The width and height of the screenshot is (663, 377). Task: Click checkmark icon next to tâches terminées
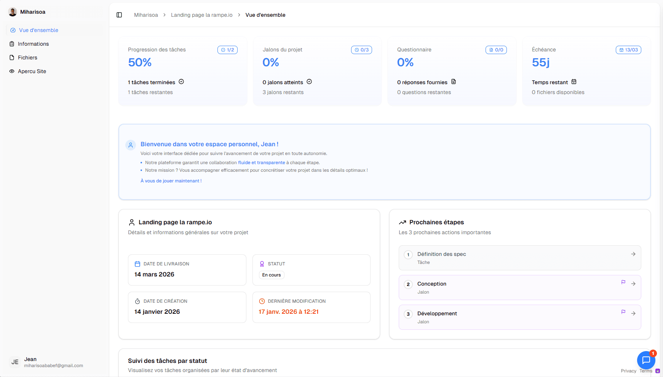pyautogui.click(x=181, y=82)
